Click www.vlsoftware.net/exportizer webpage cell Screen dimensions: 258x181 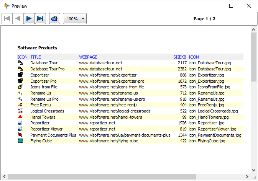[x=108, y=75]
